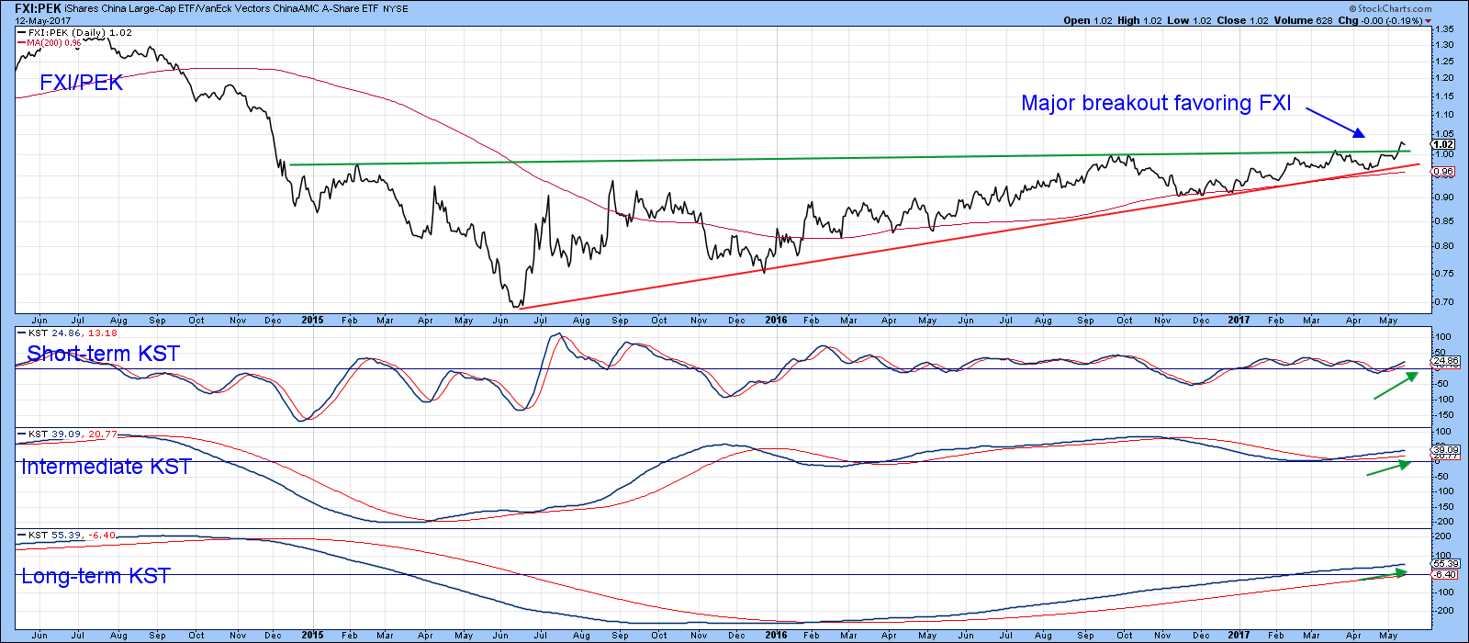
Task: Select the 'Long-term KST' panel label
Action: pos(95,576)
